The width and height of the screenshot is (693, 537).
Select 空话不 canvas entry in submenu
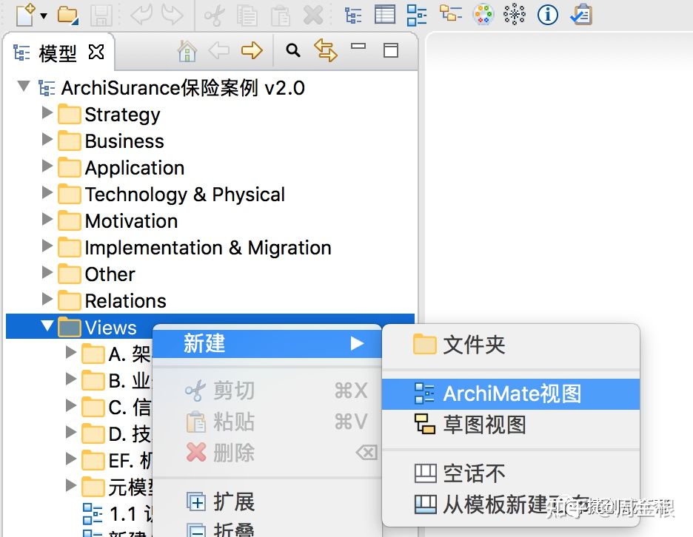[511, 473]
